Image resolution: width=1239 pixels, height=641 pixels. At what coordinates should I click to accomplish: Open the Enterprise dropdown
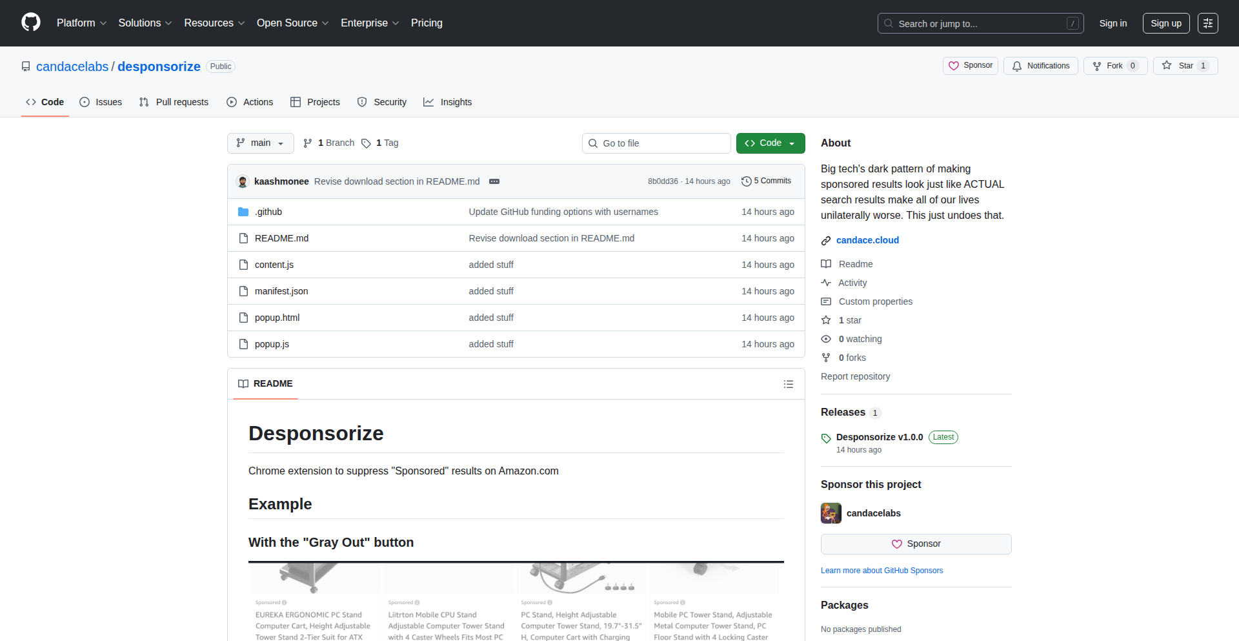click(x=370, y=23)
